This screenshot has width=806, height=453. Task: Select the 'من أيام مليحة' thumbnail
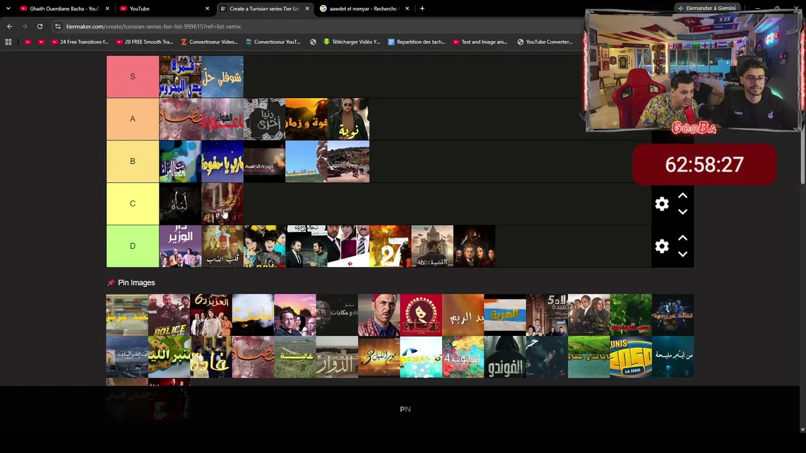(x=673, y=357)
